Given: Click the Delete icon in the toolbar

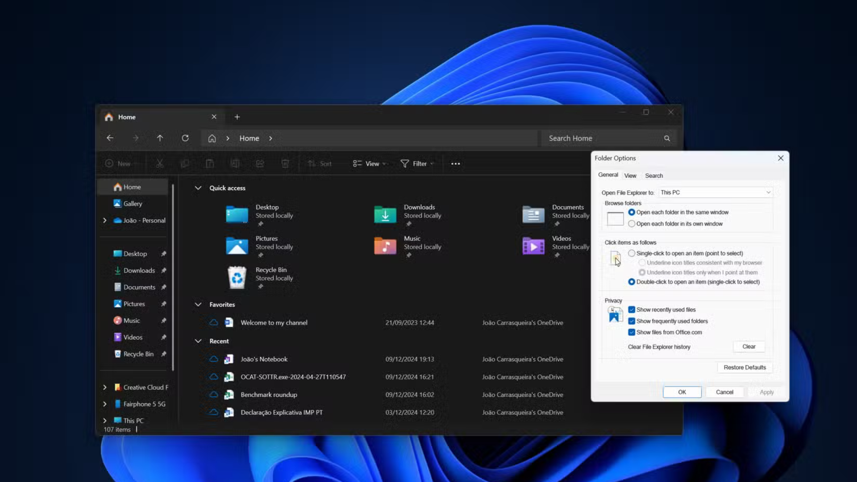Looking at the screenshot, I should coord(285,163).
